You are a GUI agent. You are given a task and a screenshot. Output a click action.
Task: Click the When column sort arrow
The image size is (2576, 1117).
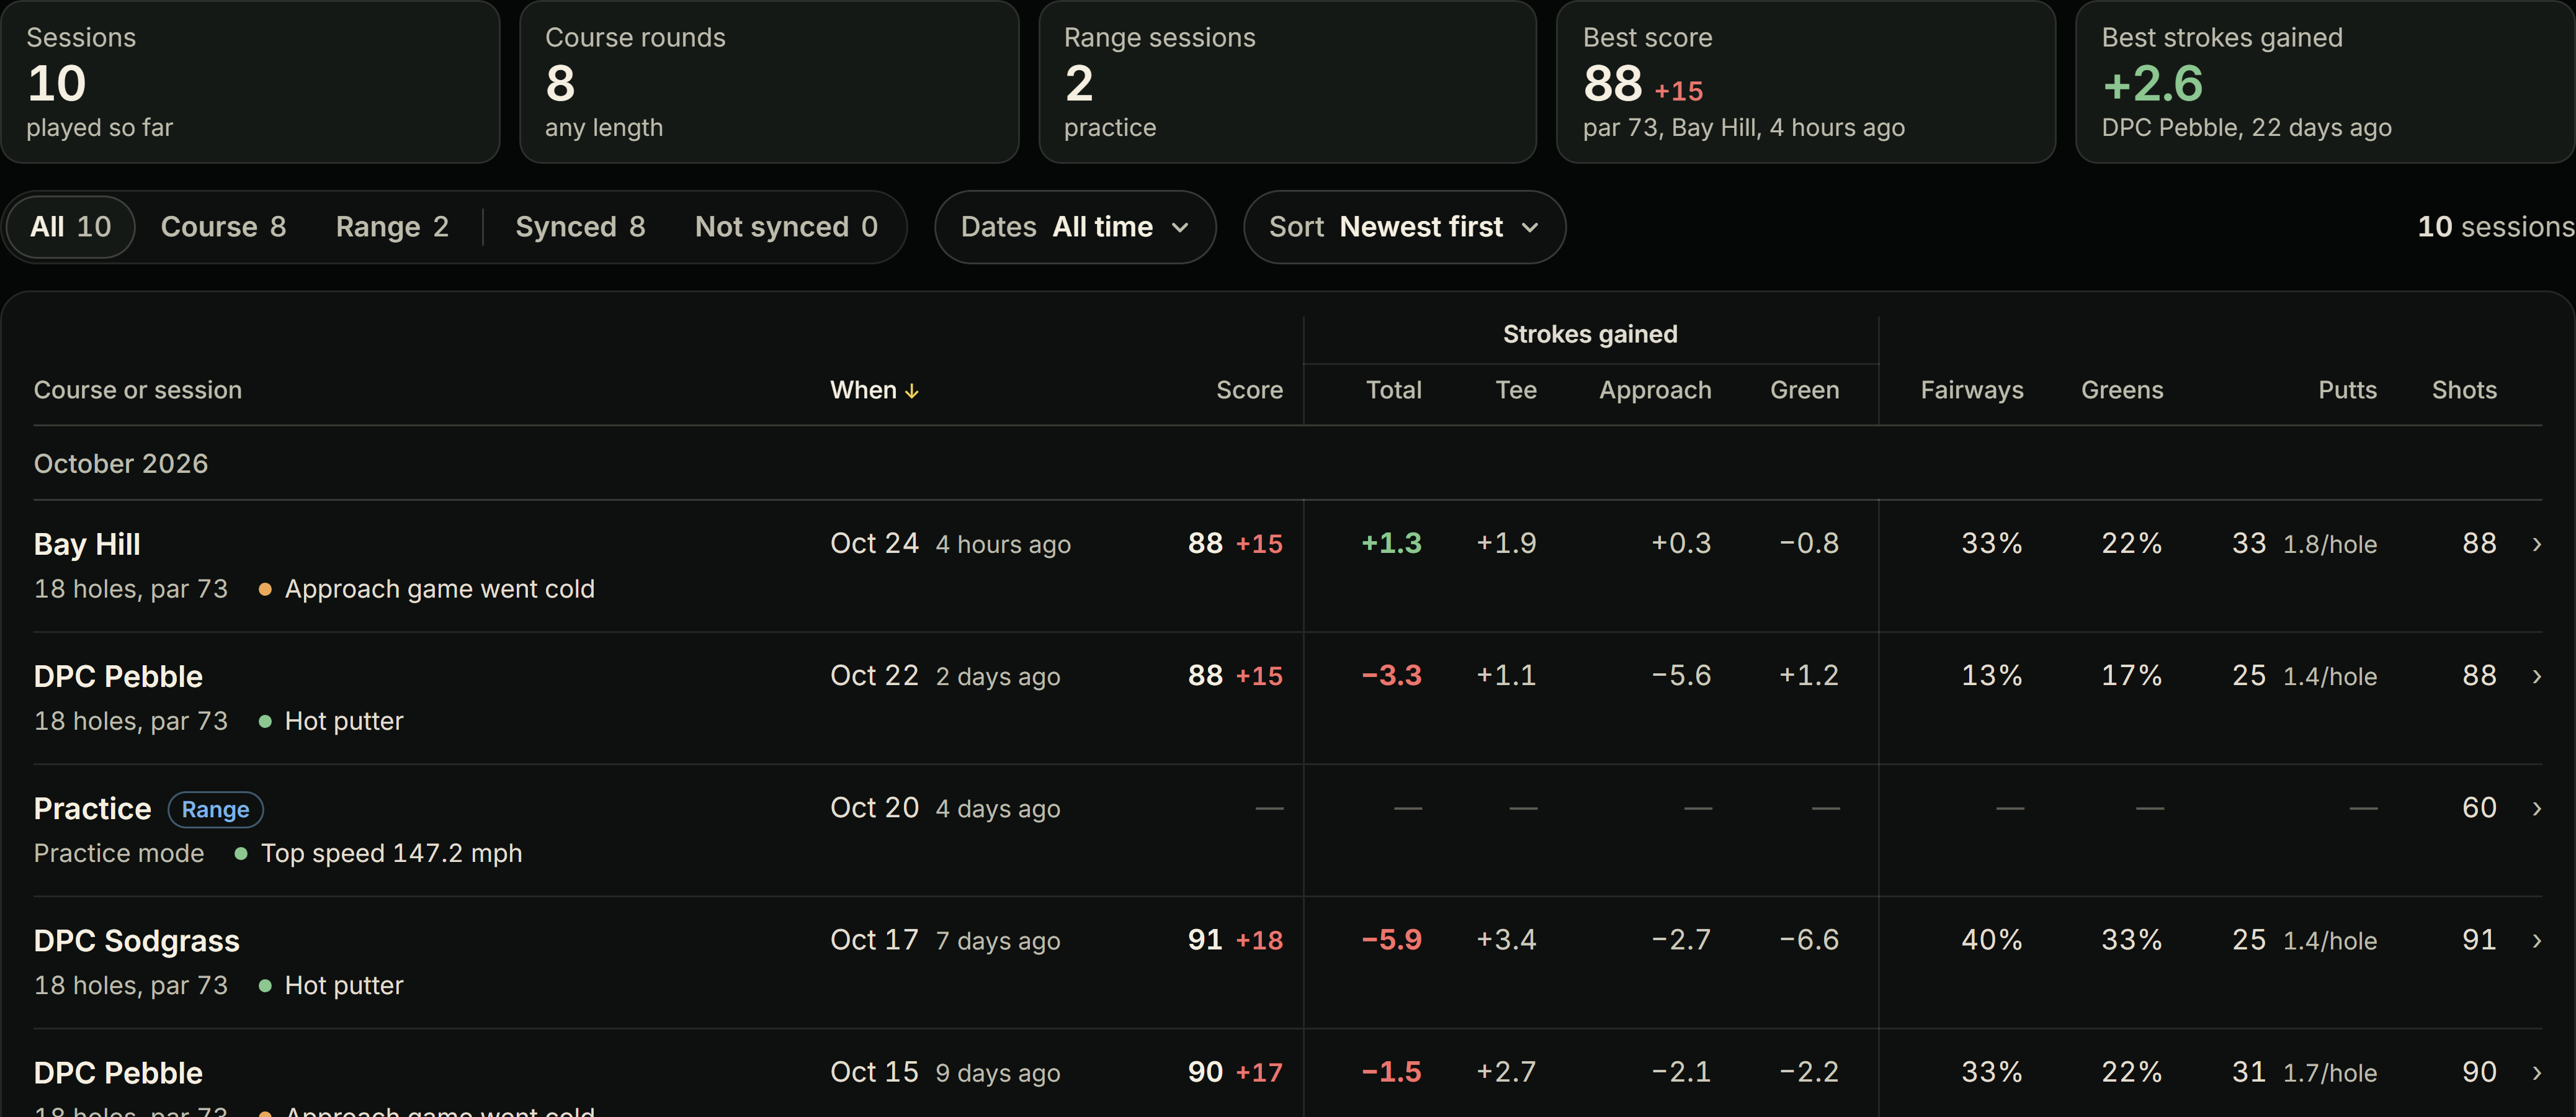tap(911, 391)
